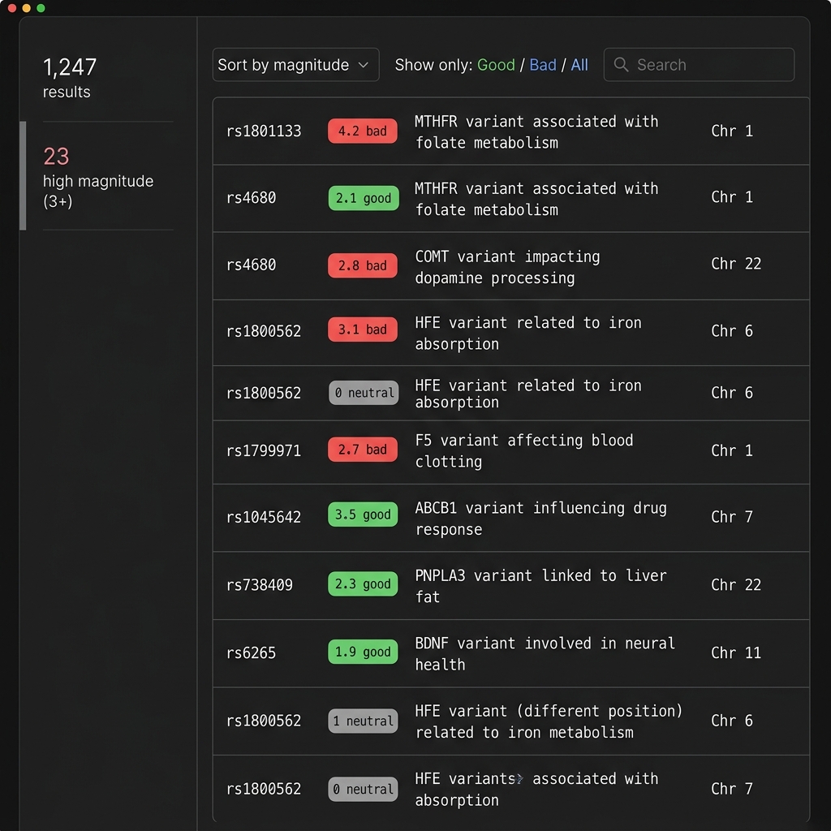831x831 pixels.
Task: Click the 3.5 good badge
Action: (x=363, y=514)
